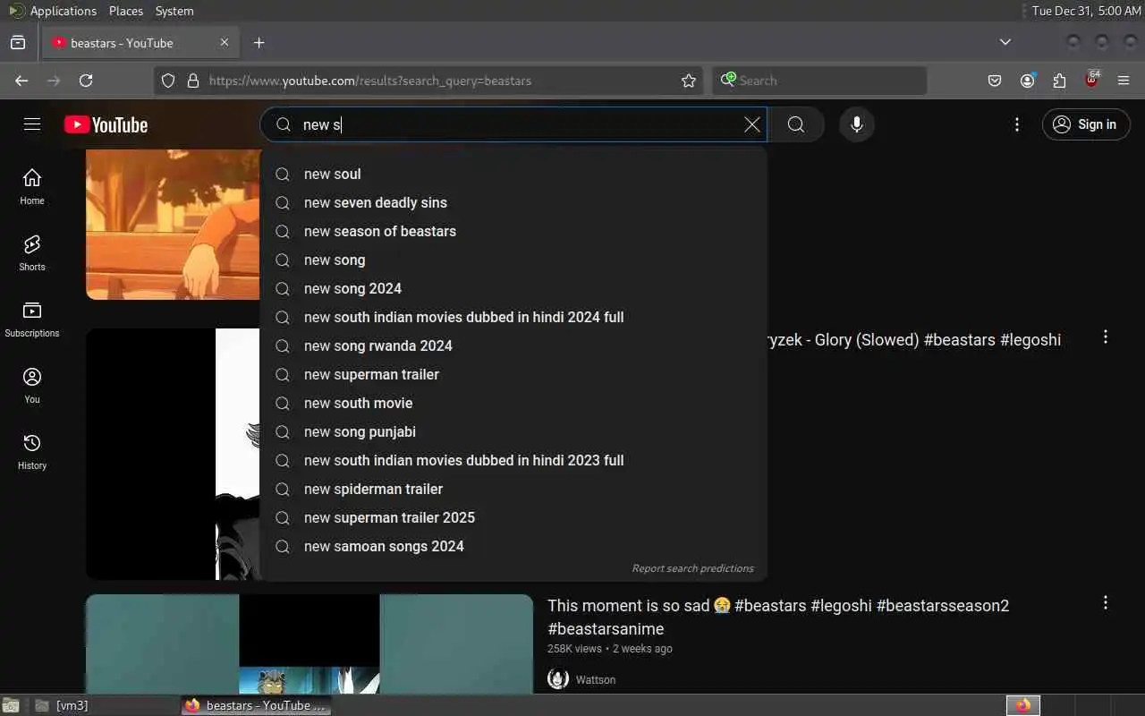Pick suggestion "new song 2024"
This screenshot has height=716, width=1145.
(513, 288)
